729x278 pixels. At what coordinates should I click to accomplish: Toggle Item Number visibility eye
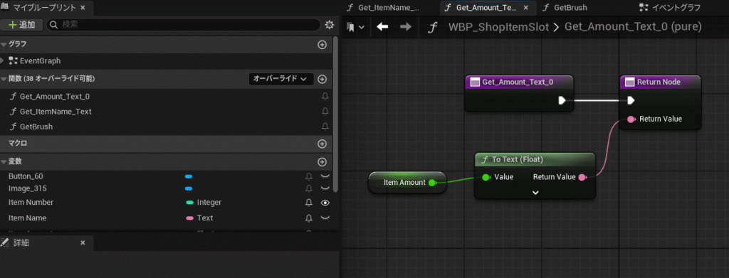325,203
